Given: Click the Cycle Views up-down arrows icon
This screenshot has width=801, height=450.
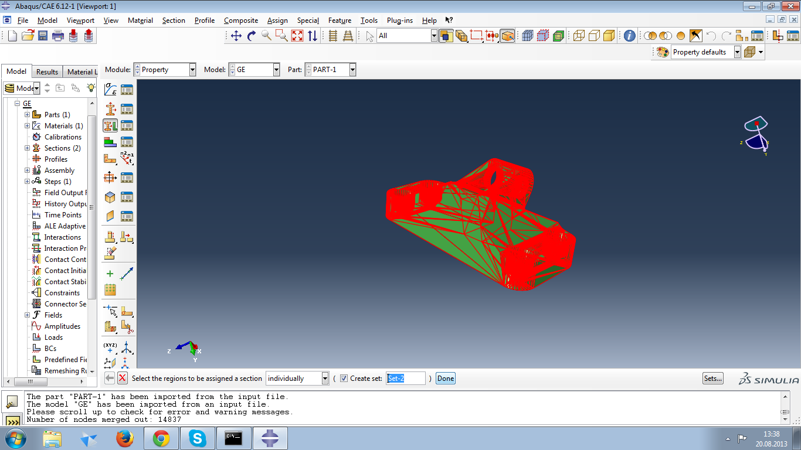Looking at the screenshot, I should pos(313,36).
